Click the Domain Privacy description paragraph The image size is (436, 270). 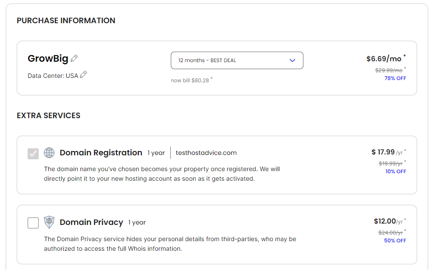pyautogui.click(x=170, y=244)
